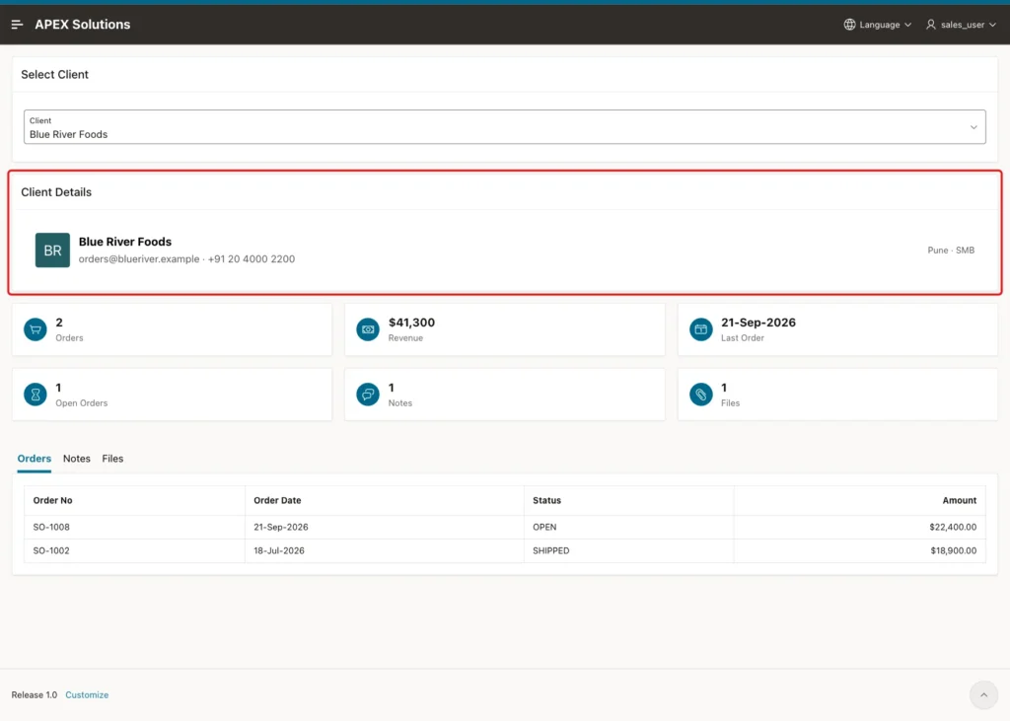The height and width of the screenshot is (721, 1010).
Task: Open the Client select dropdown
Action: 504,127
